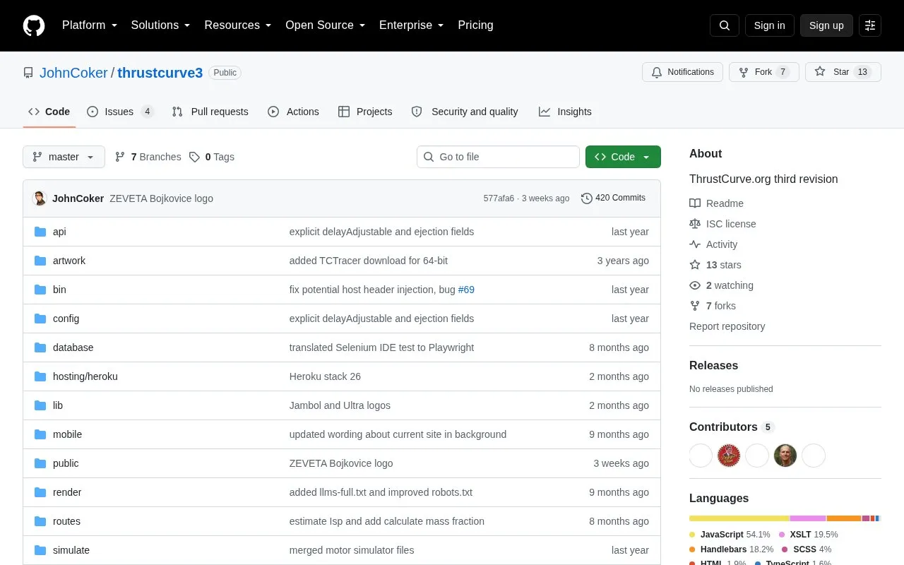This screenshot has height=565, width=904.
Task: Open the Pricing link in header
Action: point(475,25)
